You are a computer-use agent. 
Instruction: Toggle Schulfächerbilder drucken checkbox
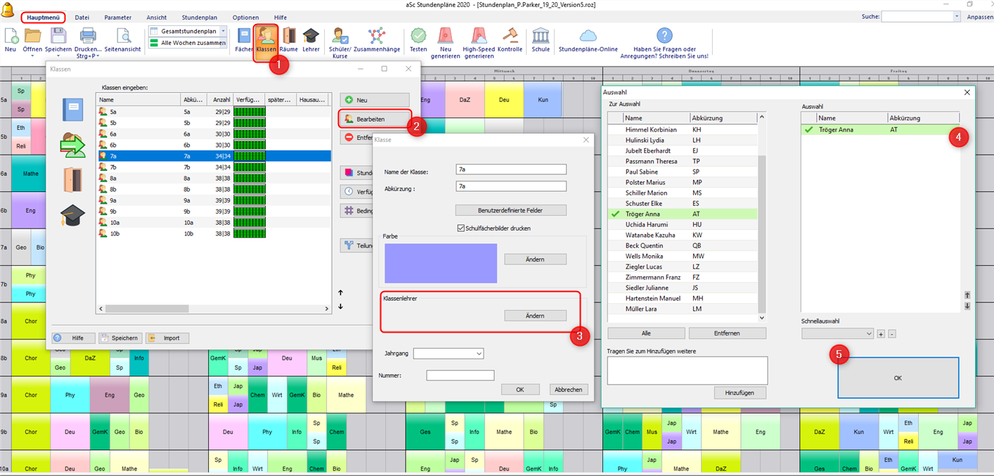(461, 228)
